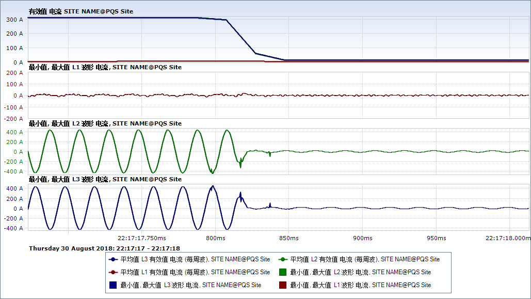Click the L3 波形 电流 panel title

click(105, 179)
